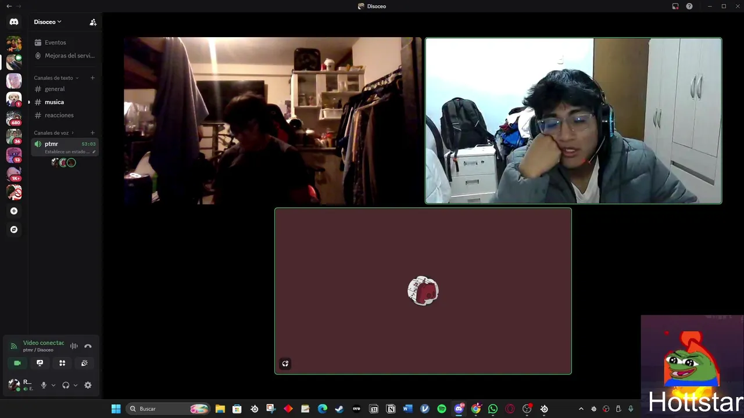Open Microsoft Word from taskbar

(x=407, y=409)
